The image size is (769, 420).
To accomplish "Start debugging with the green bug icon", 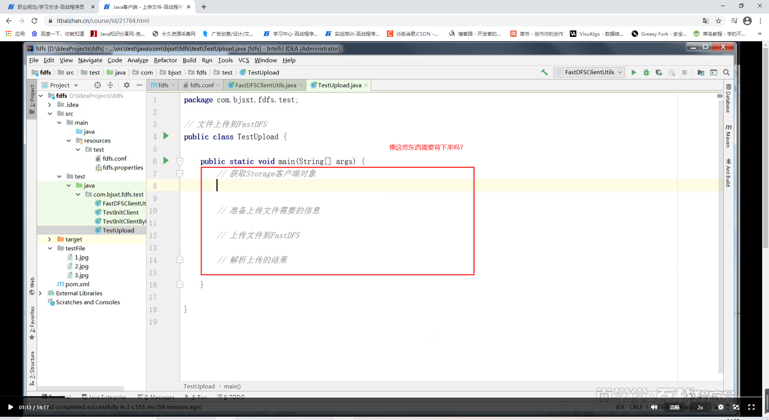I will [x=646, y=72].
